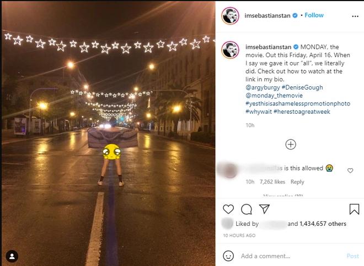Save the post with the bookmark icon
Viewport: 364px width, 266px height.
354,209
